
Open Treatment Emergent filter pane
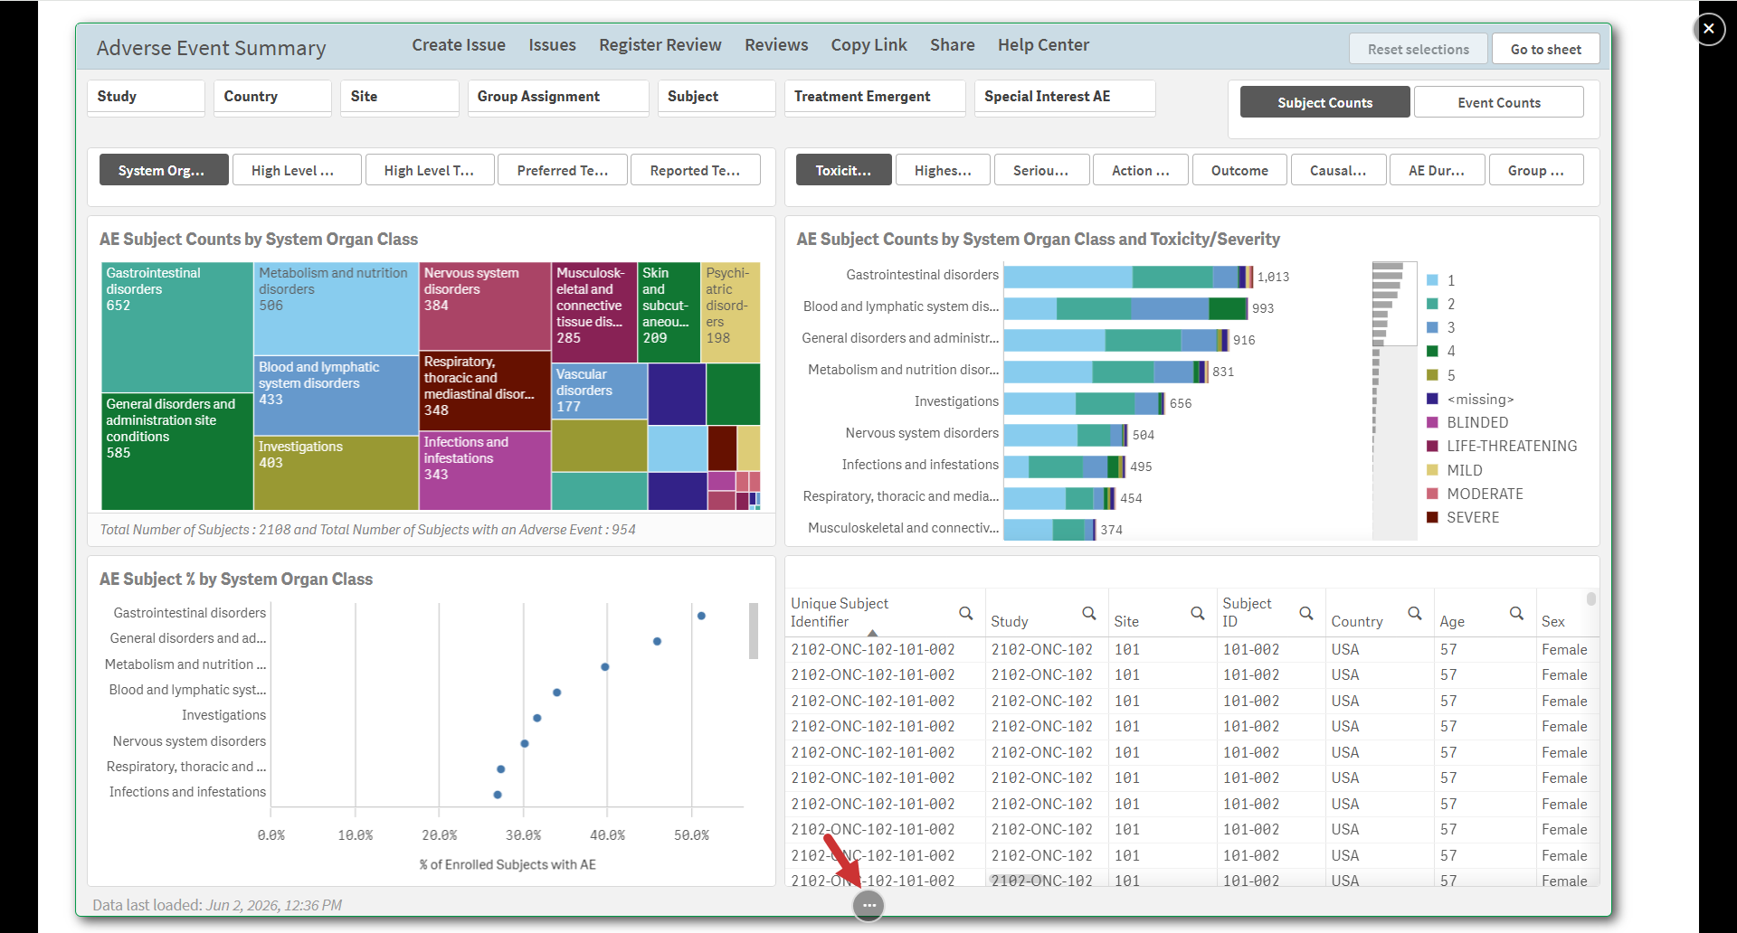tap(875, 97)
